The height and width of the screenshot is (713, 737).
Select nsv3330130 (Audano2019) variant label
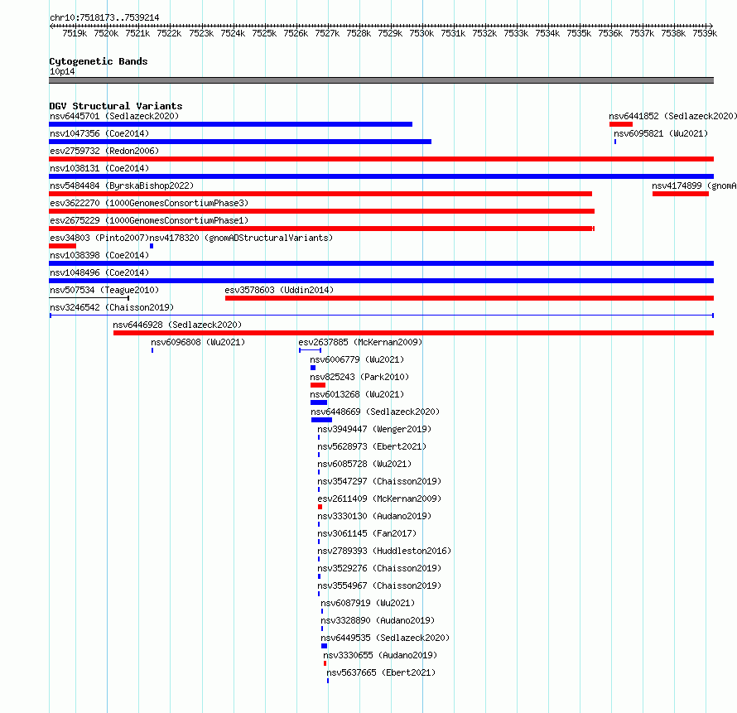374,516
